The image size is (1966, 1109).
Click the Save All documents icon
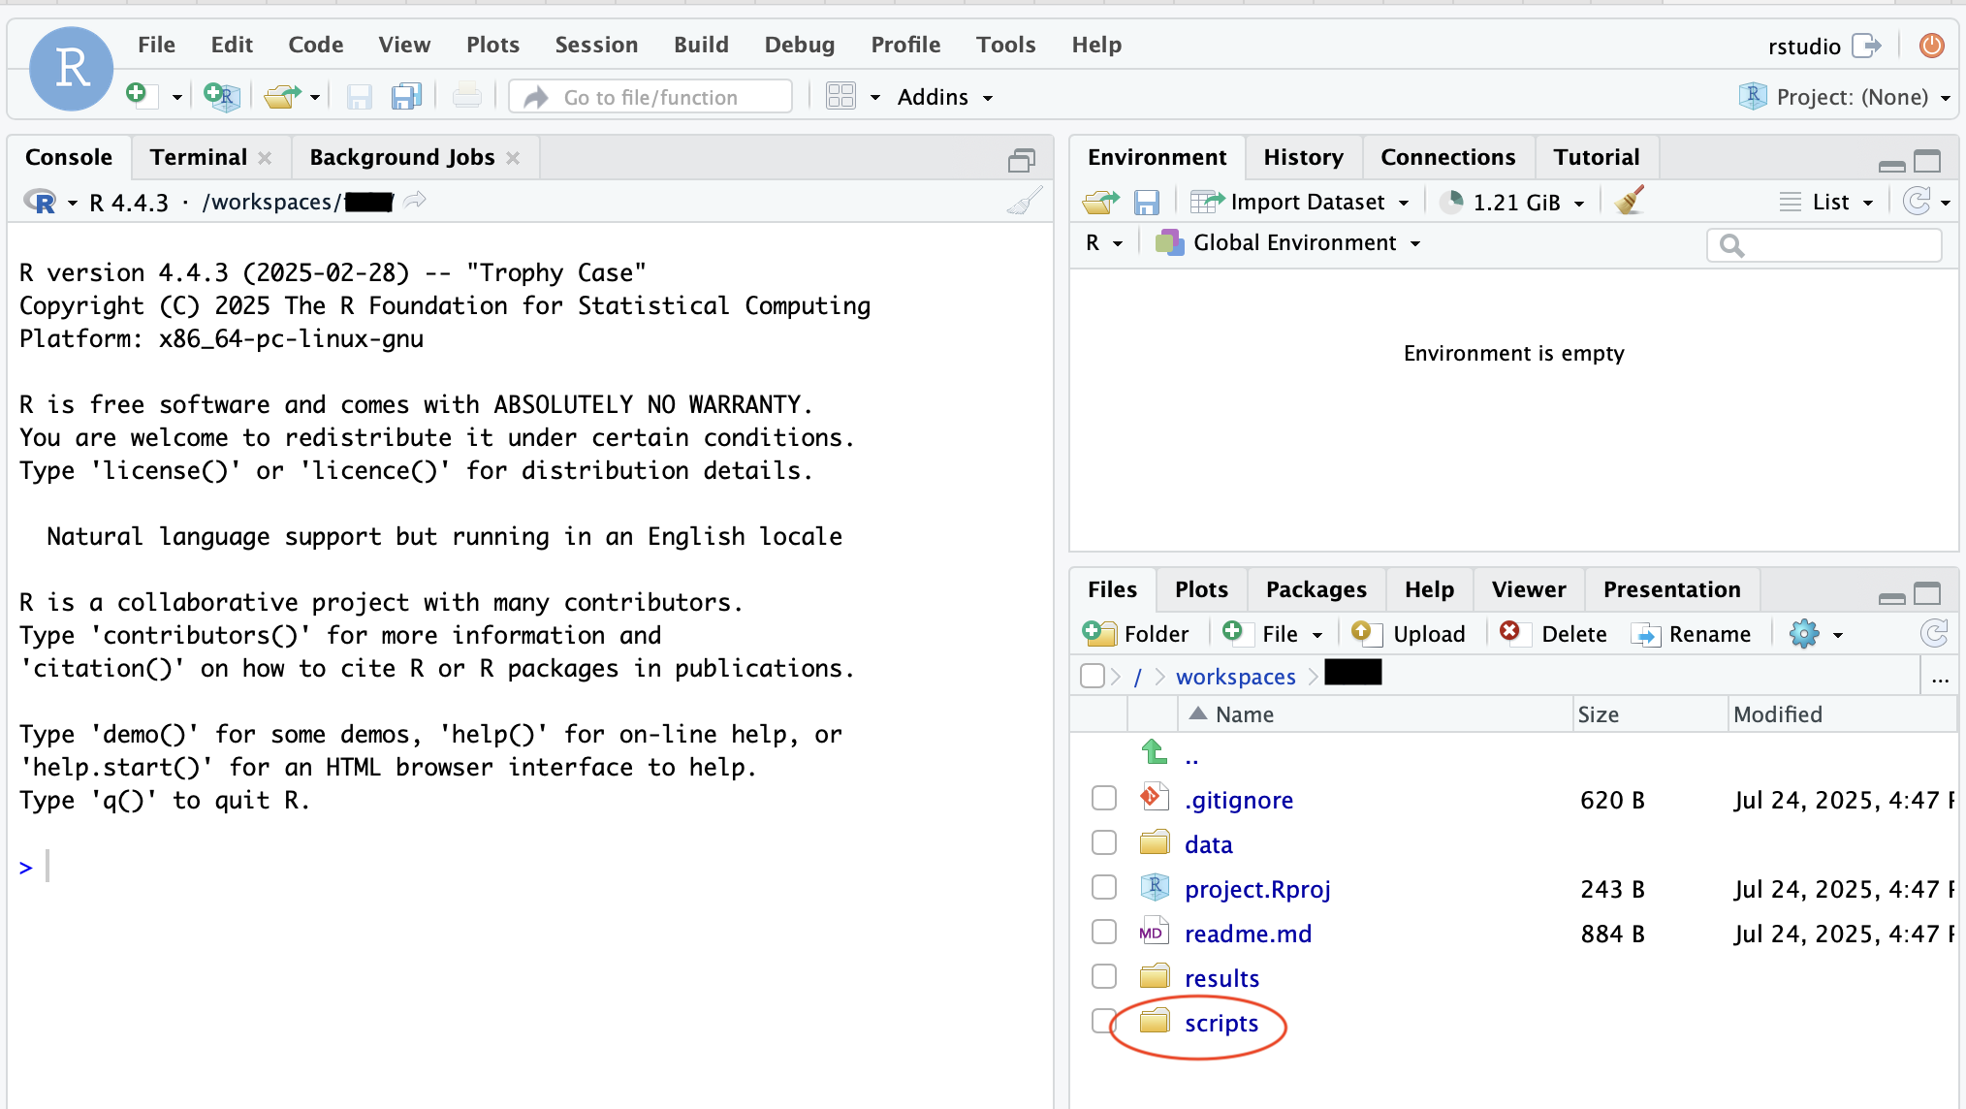[406, 96]
